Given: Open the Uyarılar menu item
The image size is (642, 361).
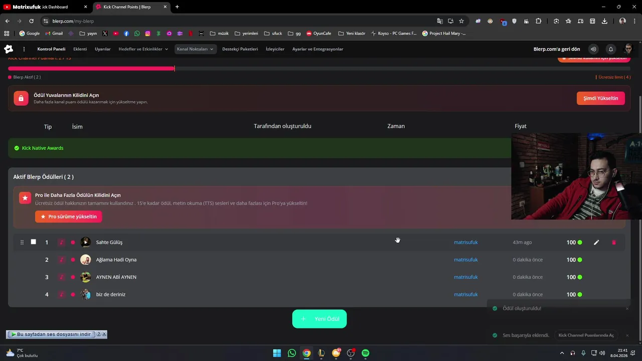Looking at the screenshot, I should point(103,49).
